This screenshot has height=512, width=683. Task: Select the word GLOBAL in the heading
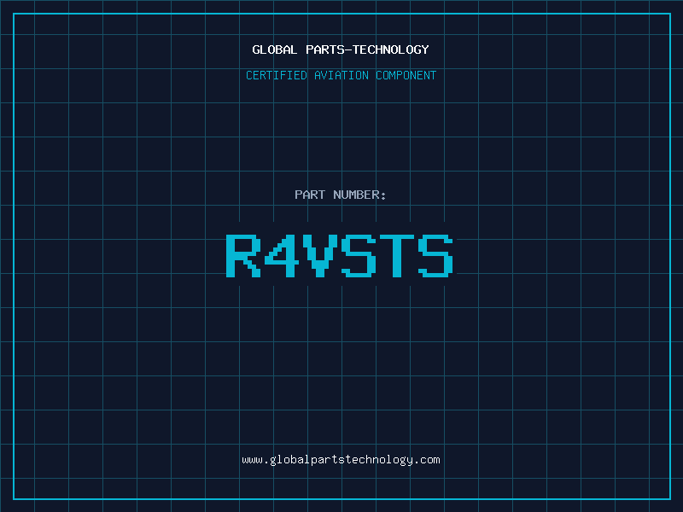(275, 49)
